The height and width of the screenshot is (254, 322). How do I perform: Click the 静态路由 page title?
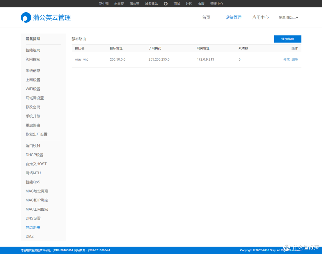click(79, 39)
